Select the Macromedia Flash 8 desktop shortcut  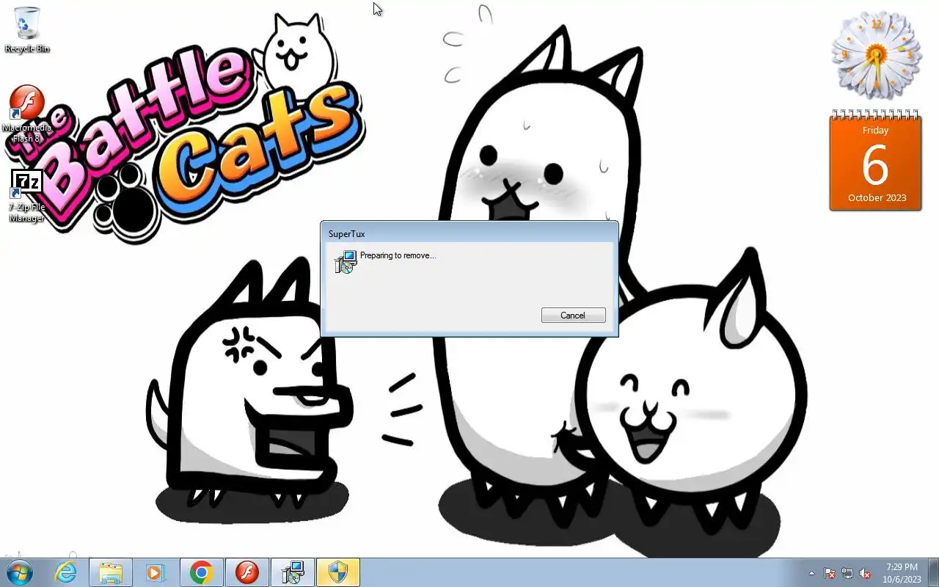click(x=27, y=114)
